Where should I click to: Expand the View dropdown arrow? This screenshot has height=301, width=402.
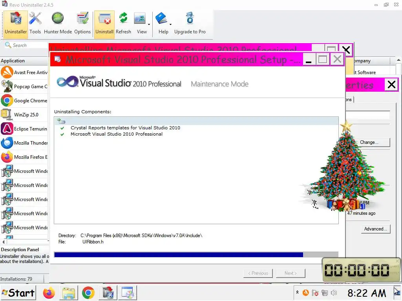pyautogui.click(x=149, y=25)
